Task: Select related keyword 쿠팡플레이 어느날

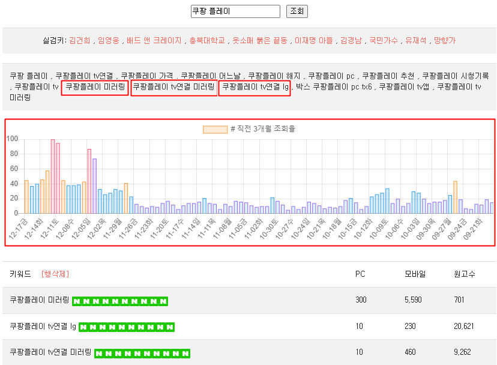Action: click(211, 76)
